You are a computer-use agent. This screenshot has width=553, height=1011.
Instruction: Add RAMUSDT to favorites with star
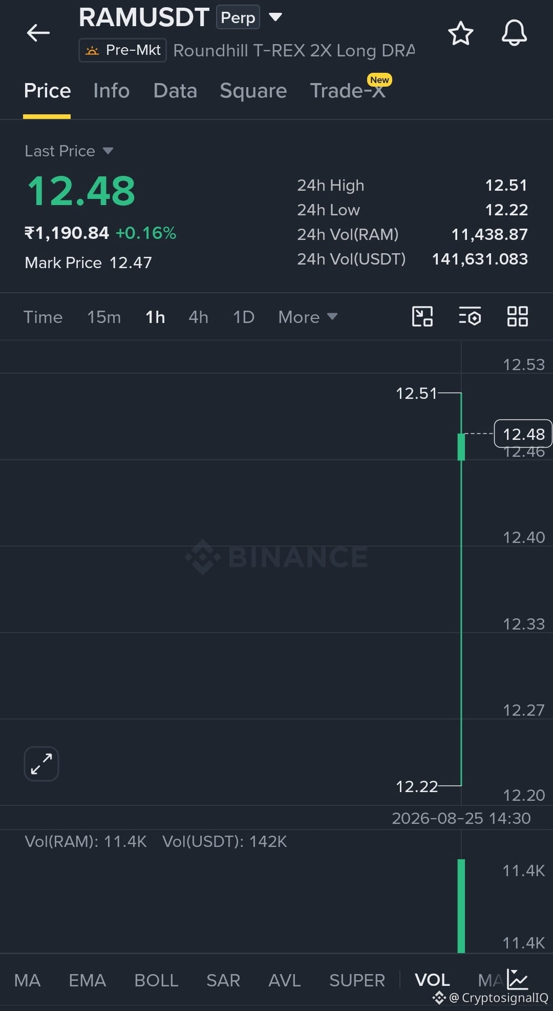(x=460, y=33)
